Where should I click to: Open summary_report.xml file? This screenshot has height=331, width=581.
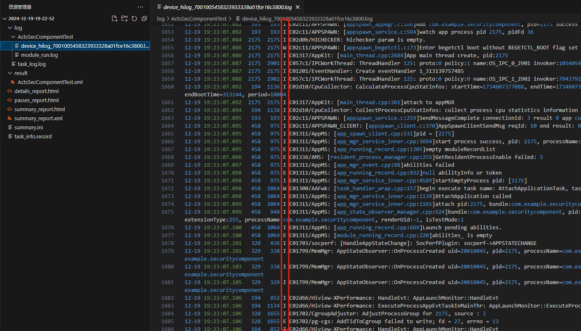click(38, 118)
